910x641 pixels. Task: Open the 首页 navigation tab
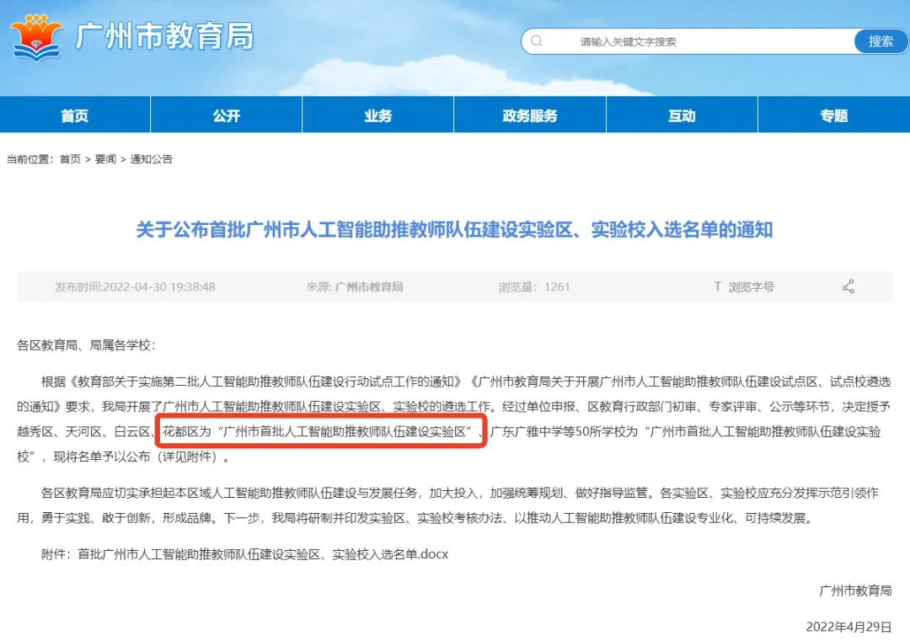75,115
